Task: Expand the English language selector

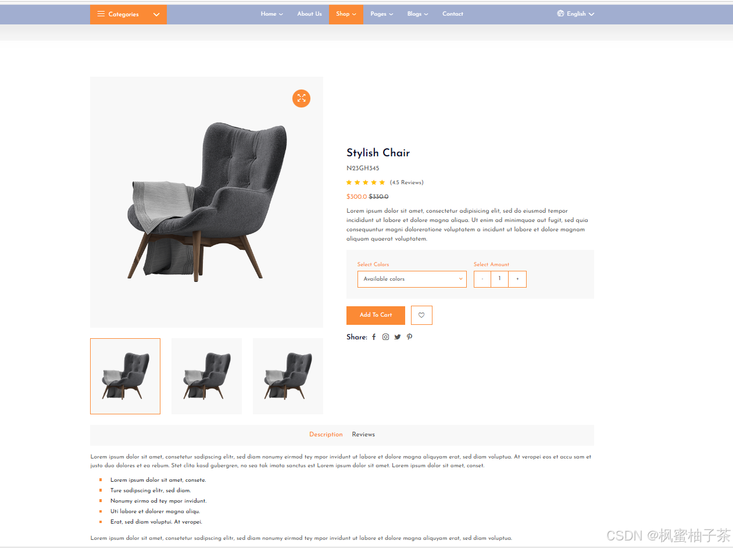Action: [x=575, y=14]
